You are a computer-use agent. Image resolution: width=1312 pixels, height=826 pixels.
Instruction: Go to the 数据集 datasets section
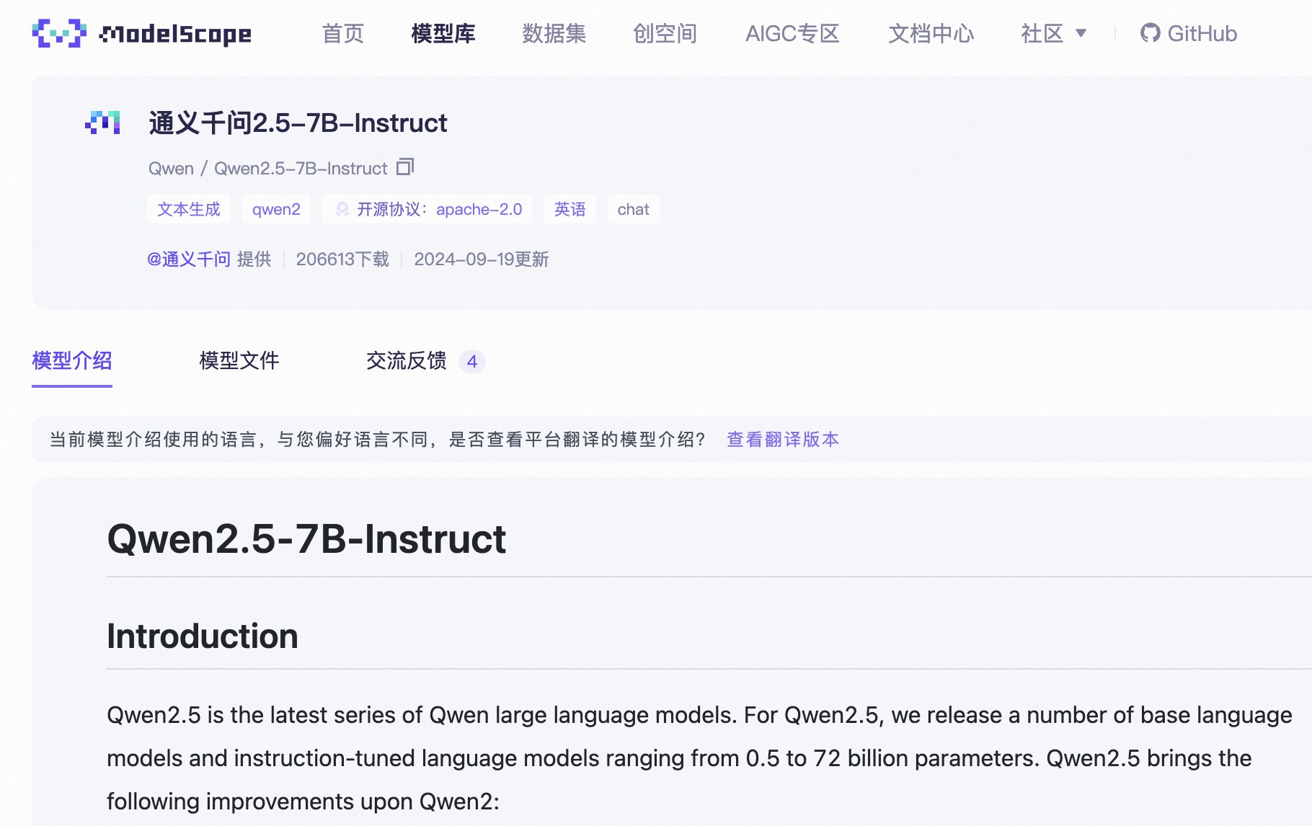(x=554, y=33)
